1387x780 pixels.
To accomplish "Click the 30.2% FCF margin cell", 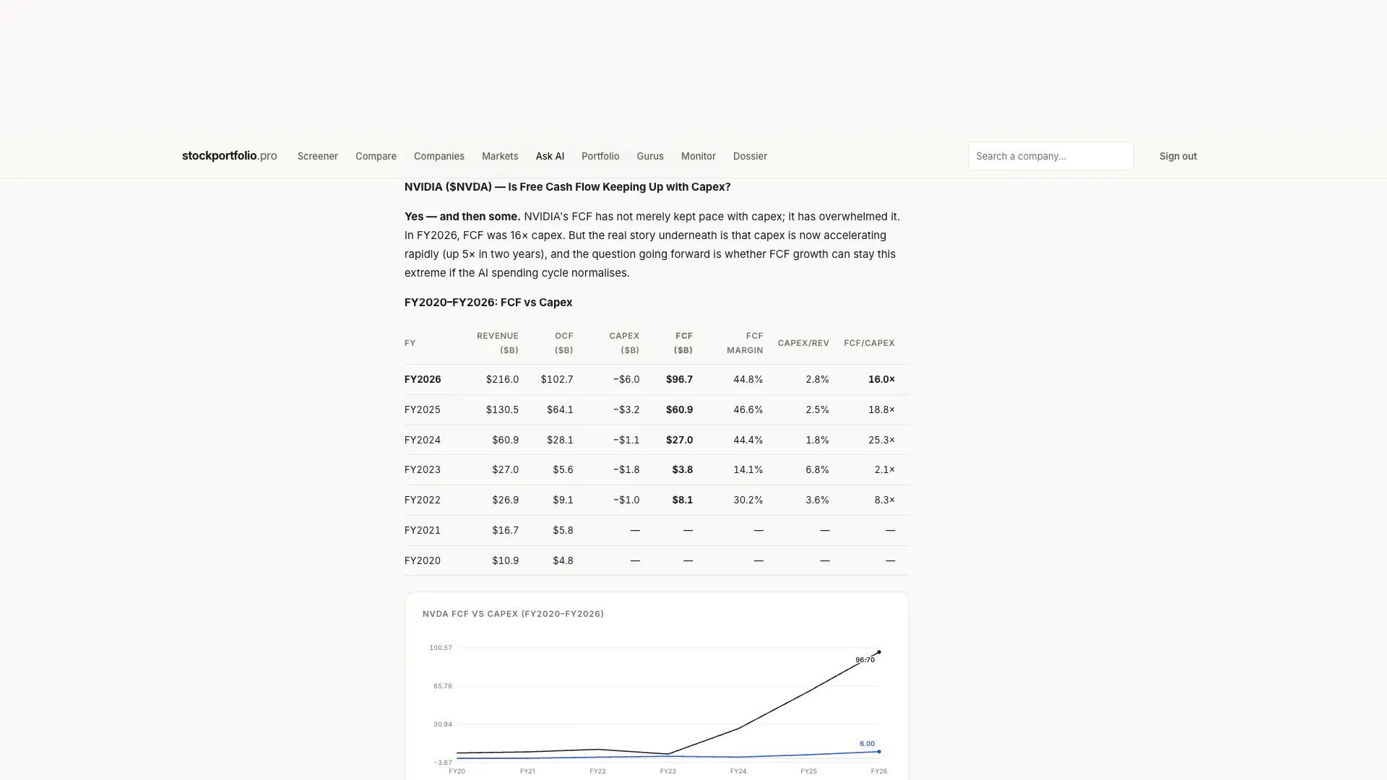I will 748,500.
